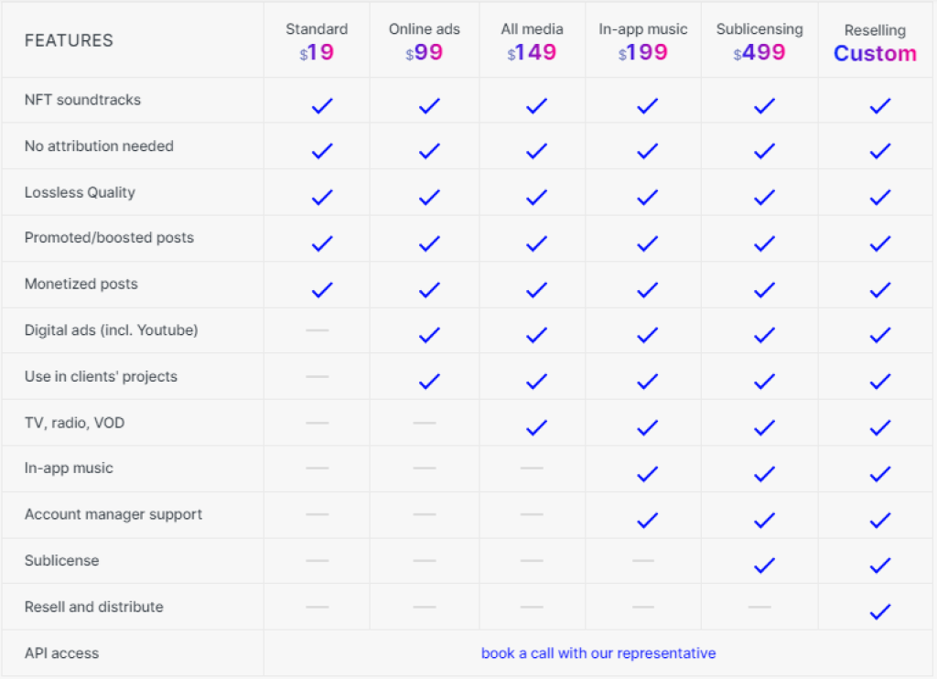Click the Monetized posts checkmark under All media

coord(533,286)
